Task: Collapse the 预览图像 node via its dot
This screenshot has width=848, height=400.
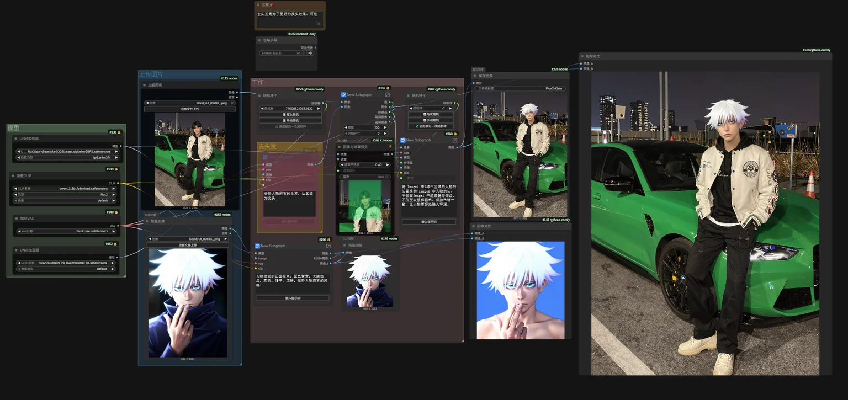Action: click(344, 246)
